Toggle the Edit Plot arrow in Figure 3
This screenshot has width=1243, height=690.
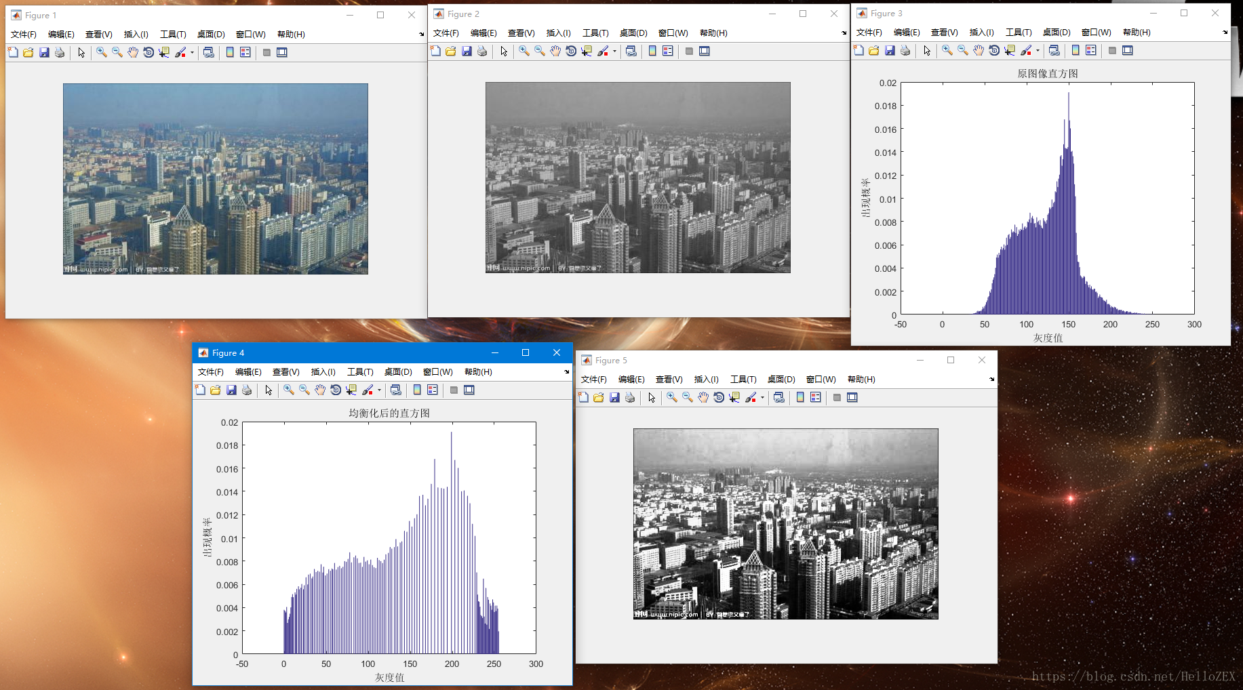coord(927,50)
